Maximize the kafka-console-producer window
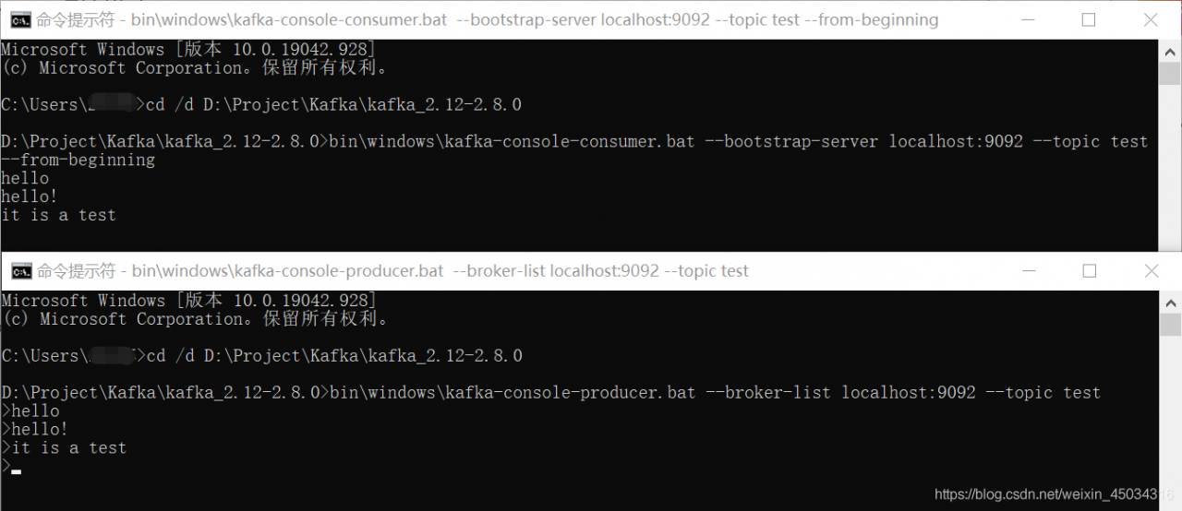This screenshot has width=1182, height=511. click(1089, 271)
